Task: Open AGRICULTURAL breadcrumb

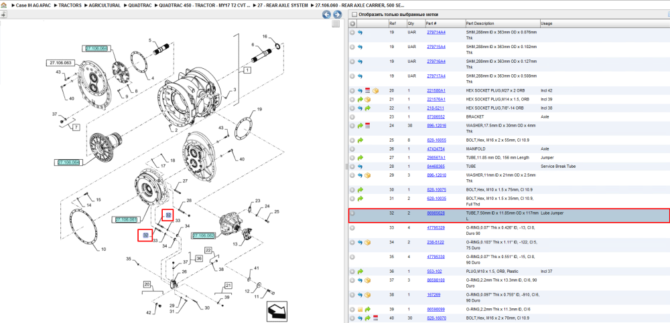Action: click(105, 5)
